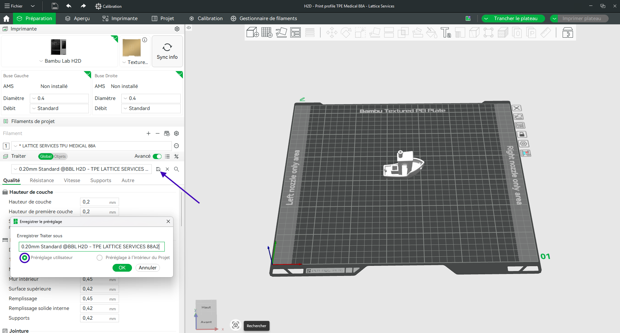Open printer settings gear icon

[x=177, y=29]
